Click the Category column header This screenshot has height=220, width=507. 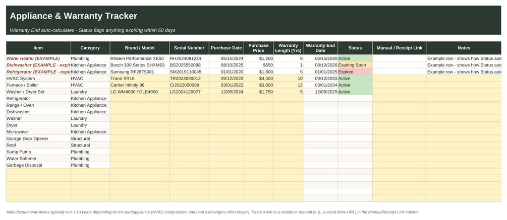click(90, 48)
